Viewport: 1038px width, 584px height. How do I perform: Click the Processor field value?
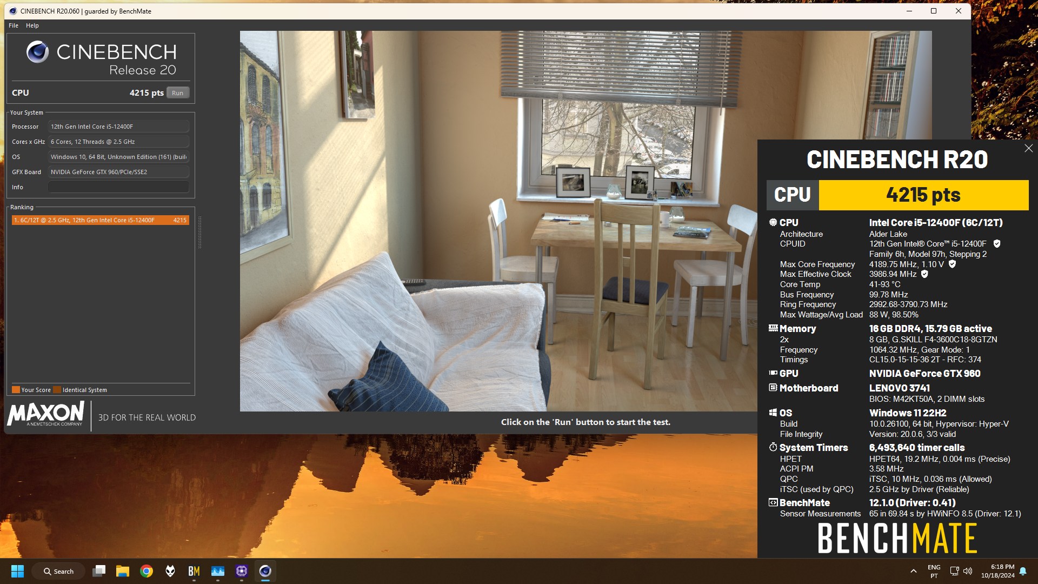[x=118, y=127]
